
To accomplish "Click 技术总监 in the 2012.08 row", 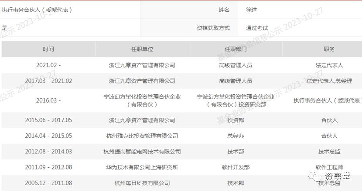I will (x=329, y=152).
